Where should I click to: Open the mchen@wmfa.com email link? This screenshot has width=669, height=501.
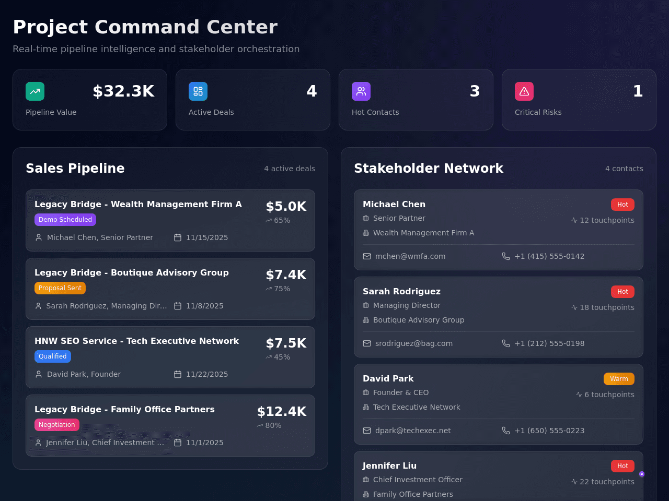(410, 256)
